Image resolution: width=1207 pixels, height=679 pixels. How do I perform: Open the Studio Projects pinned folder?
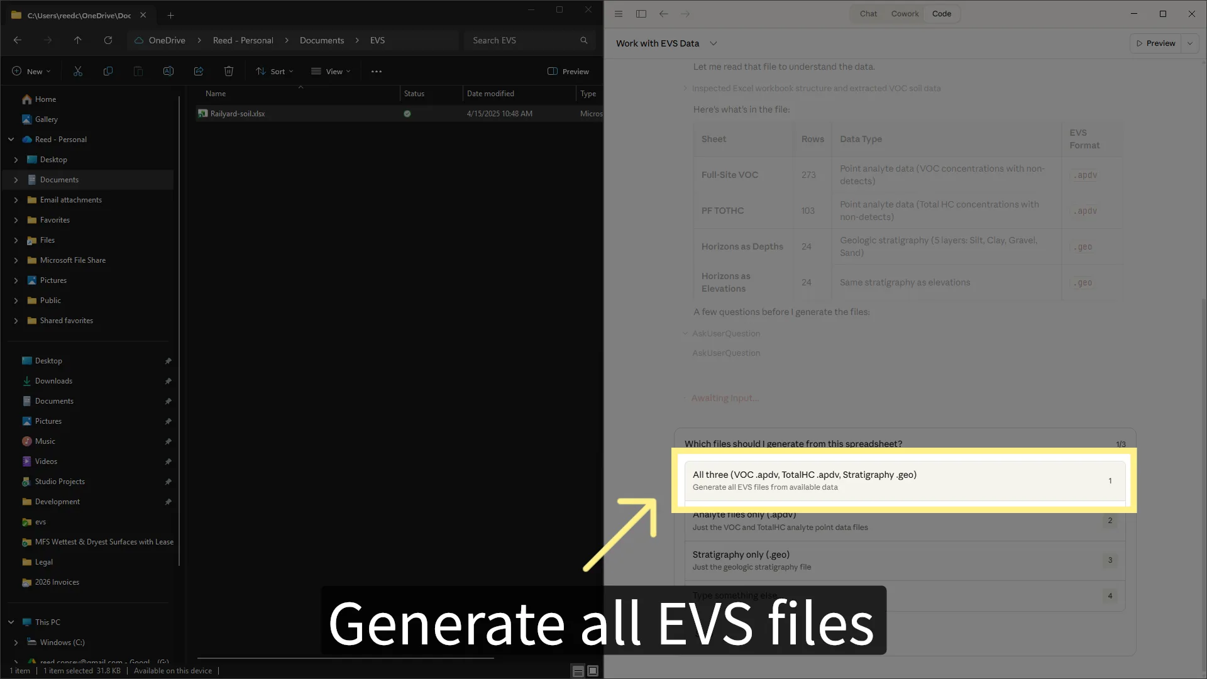pos(60,482)
